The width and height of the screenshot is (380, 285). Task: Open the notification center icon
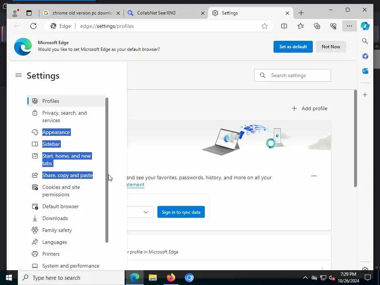[x=368, y=278]
